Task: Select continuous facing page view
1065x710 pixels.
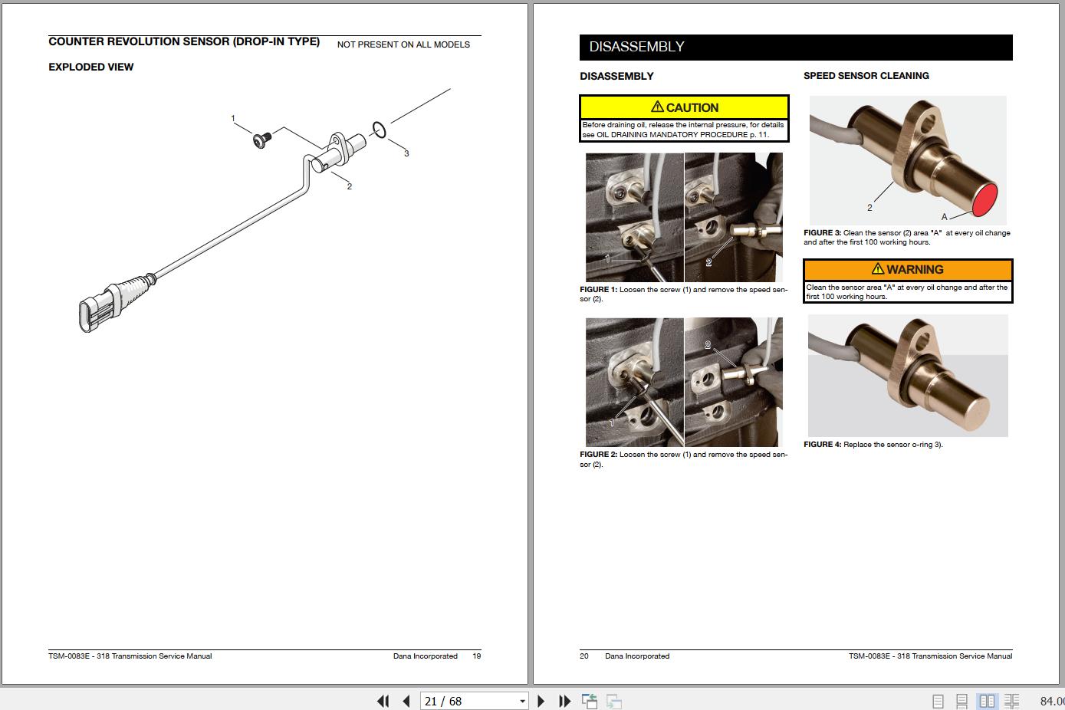Action: pyautogui.click(x=1012, y=701)
